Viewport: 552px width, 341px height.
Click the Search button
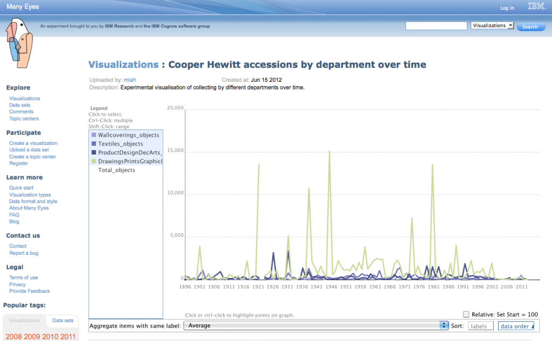click(530, 26)
